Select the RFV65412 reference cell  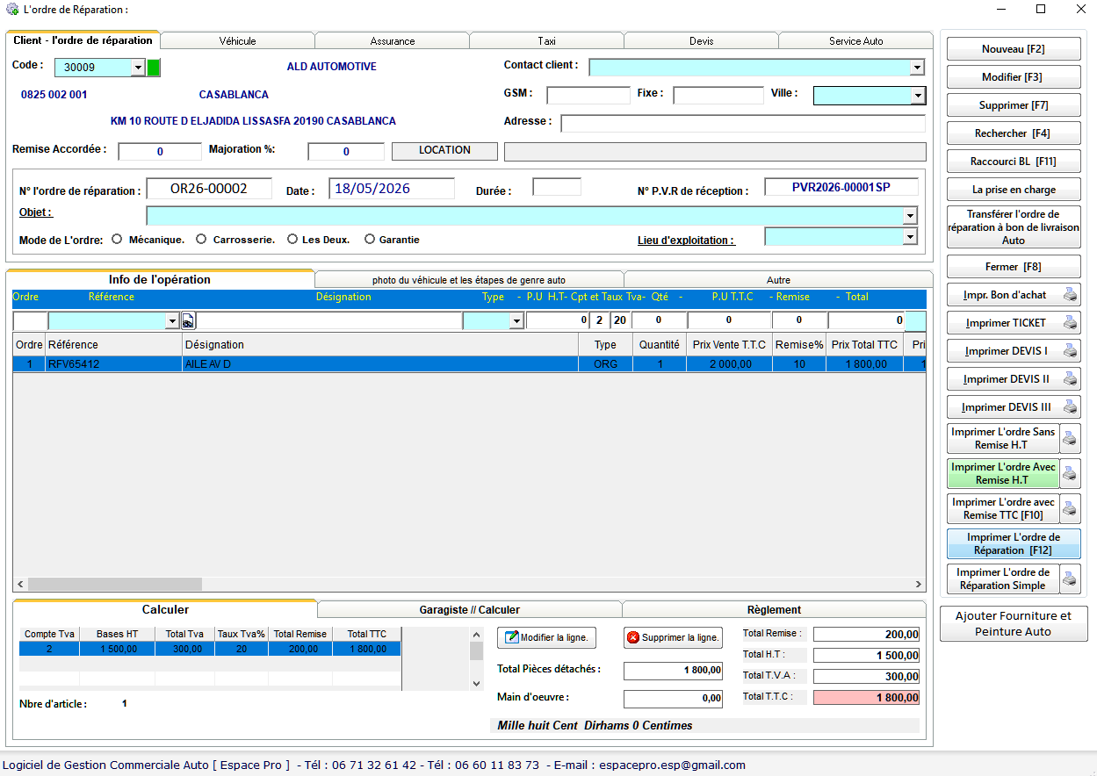coord(113,364)
